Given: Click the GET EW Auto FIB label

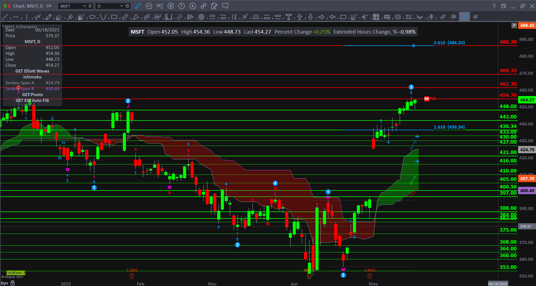Looking at the screenshot, I should [32, 101].
